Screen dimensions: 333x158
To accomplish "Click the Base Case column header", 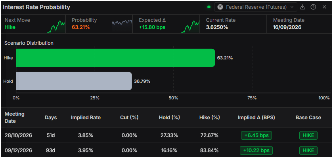I will tap(308, 118).
